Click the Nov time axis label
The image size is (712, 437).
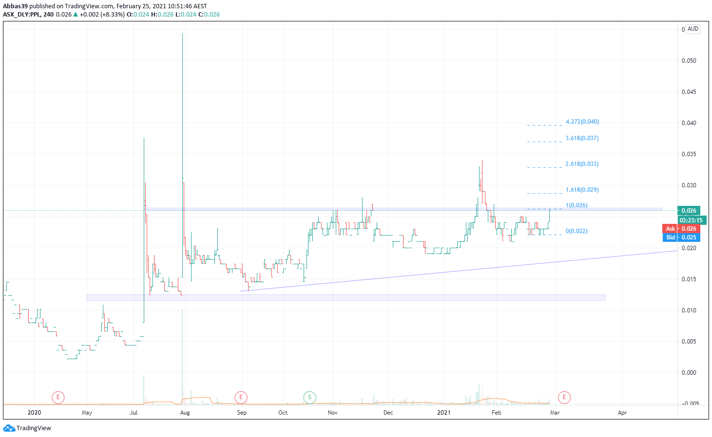(332, 413)
